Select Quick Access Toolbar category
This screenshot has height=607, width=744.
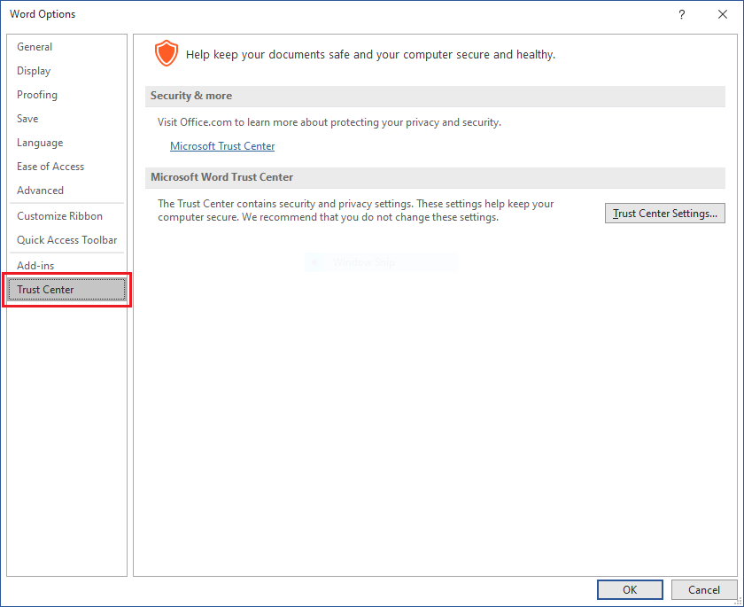tap(66, 239)
